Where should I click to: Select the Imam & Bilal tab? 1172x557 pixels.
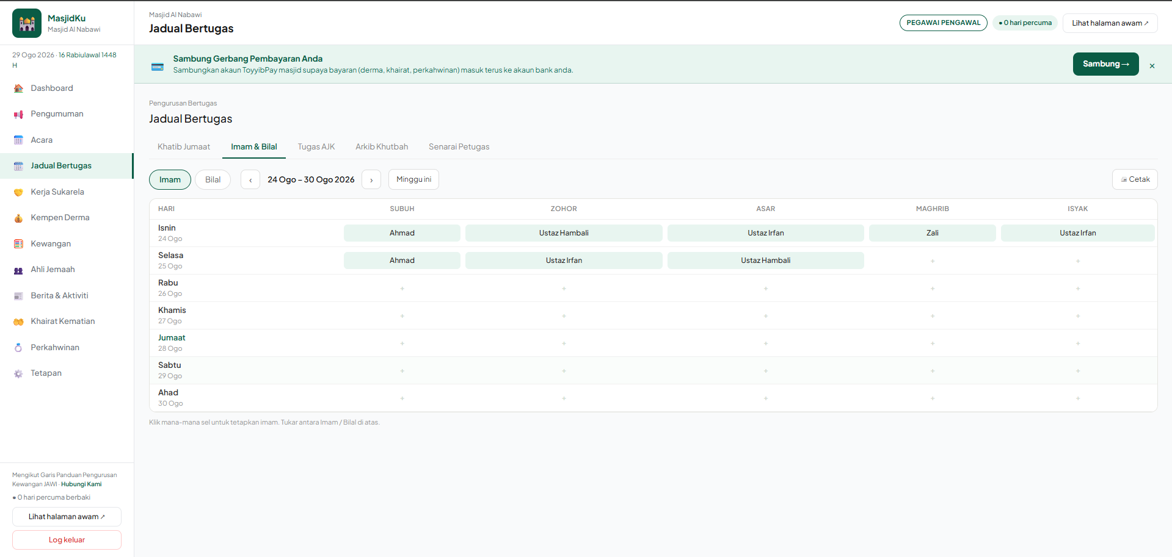(254, 147)
